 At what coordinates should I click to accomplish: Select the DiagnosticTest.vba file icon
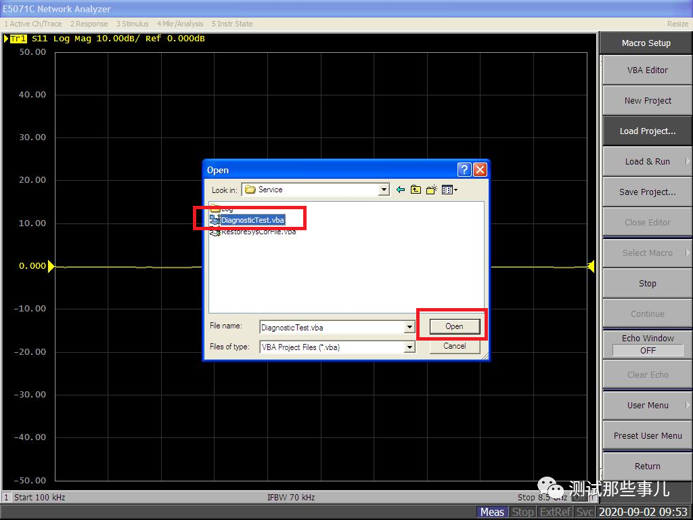(215, 220)
